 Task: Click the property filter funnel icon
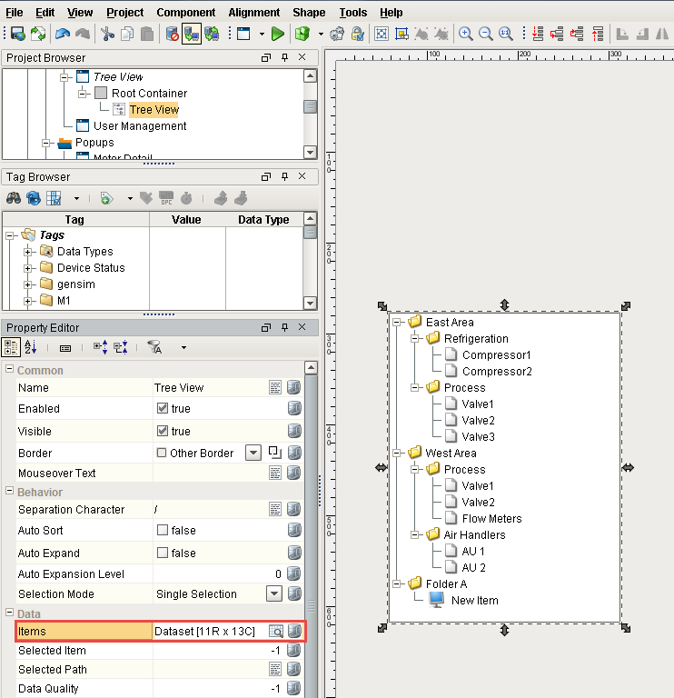[154, 347]
